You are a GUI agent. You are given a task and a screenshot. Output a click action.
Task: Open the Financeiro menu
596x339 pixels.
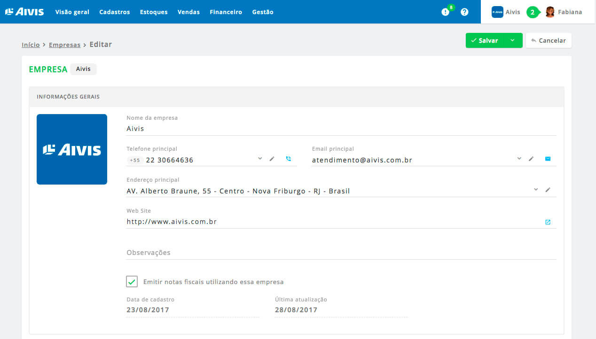pos(226,12)
